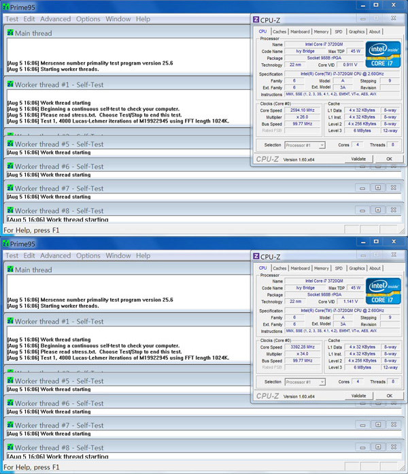408x474 pixels.
Task: Click OK button in 1.141 V CPU-Z window
Action: point(390,396)
